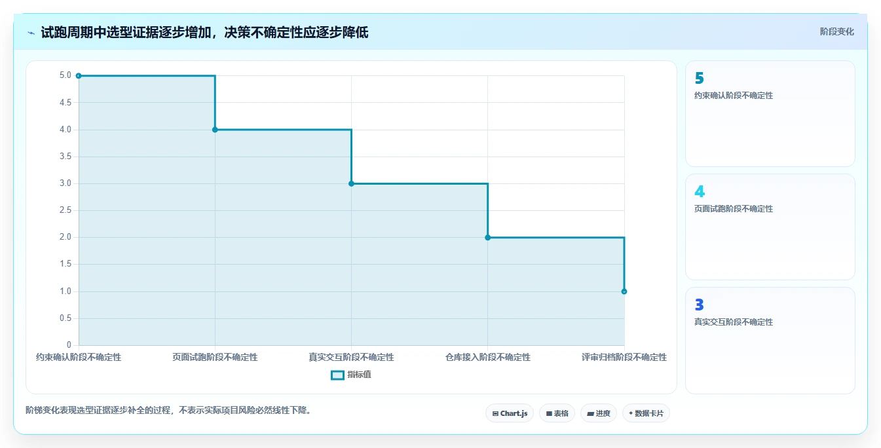
Task: Click the x-axis label 真实交互阶段不确定性
Action: [x=351, y=358]
